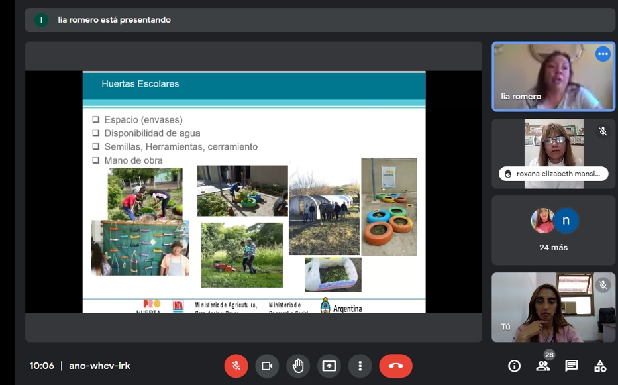Screen dimensions: 618x385
Task: Show the participants list icon
Action: pos(543,366)
